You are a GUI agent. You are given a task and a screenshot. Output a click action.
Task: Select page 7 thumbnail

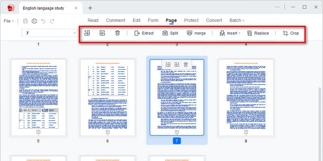[x=177, y=97]
